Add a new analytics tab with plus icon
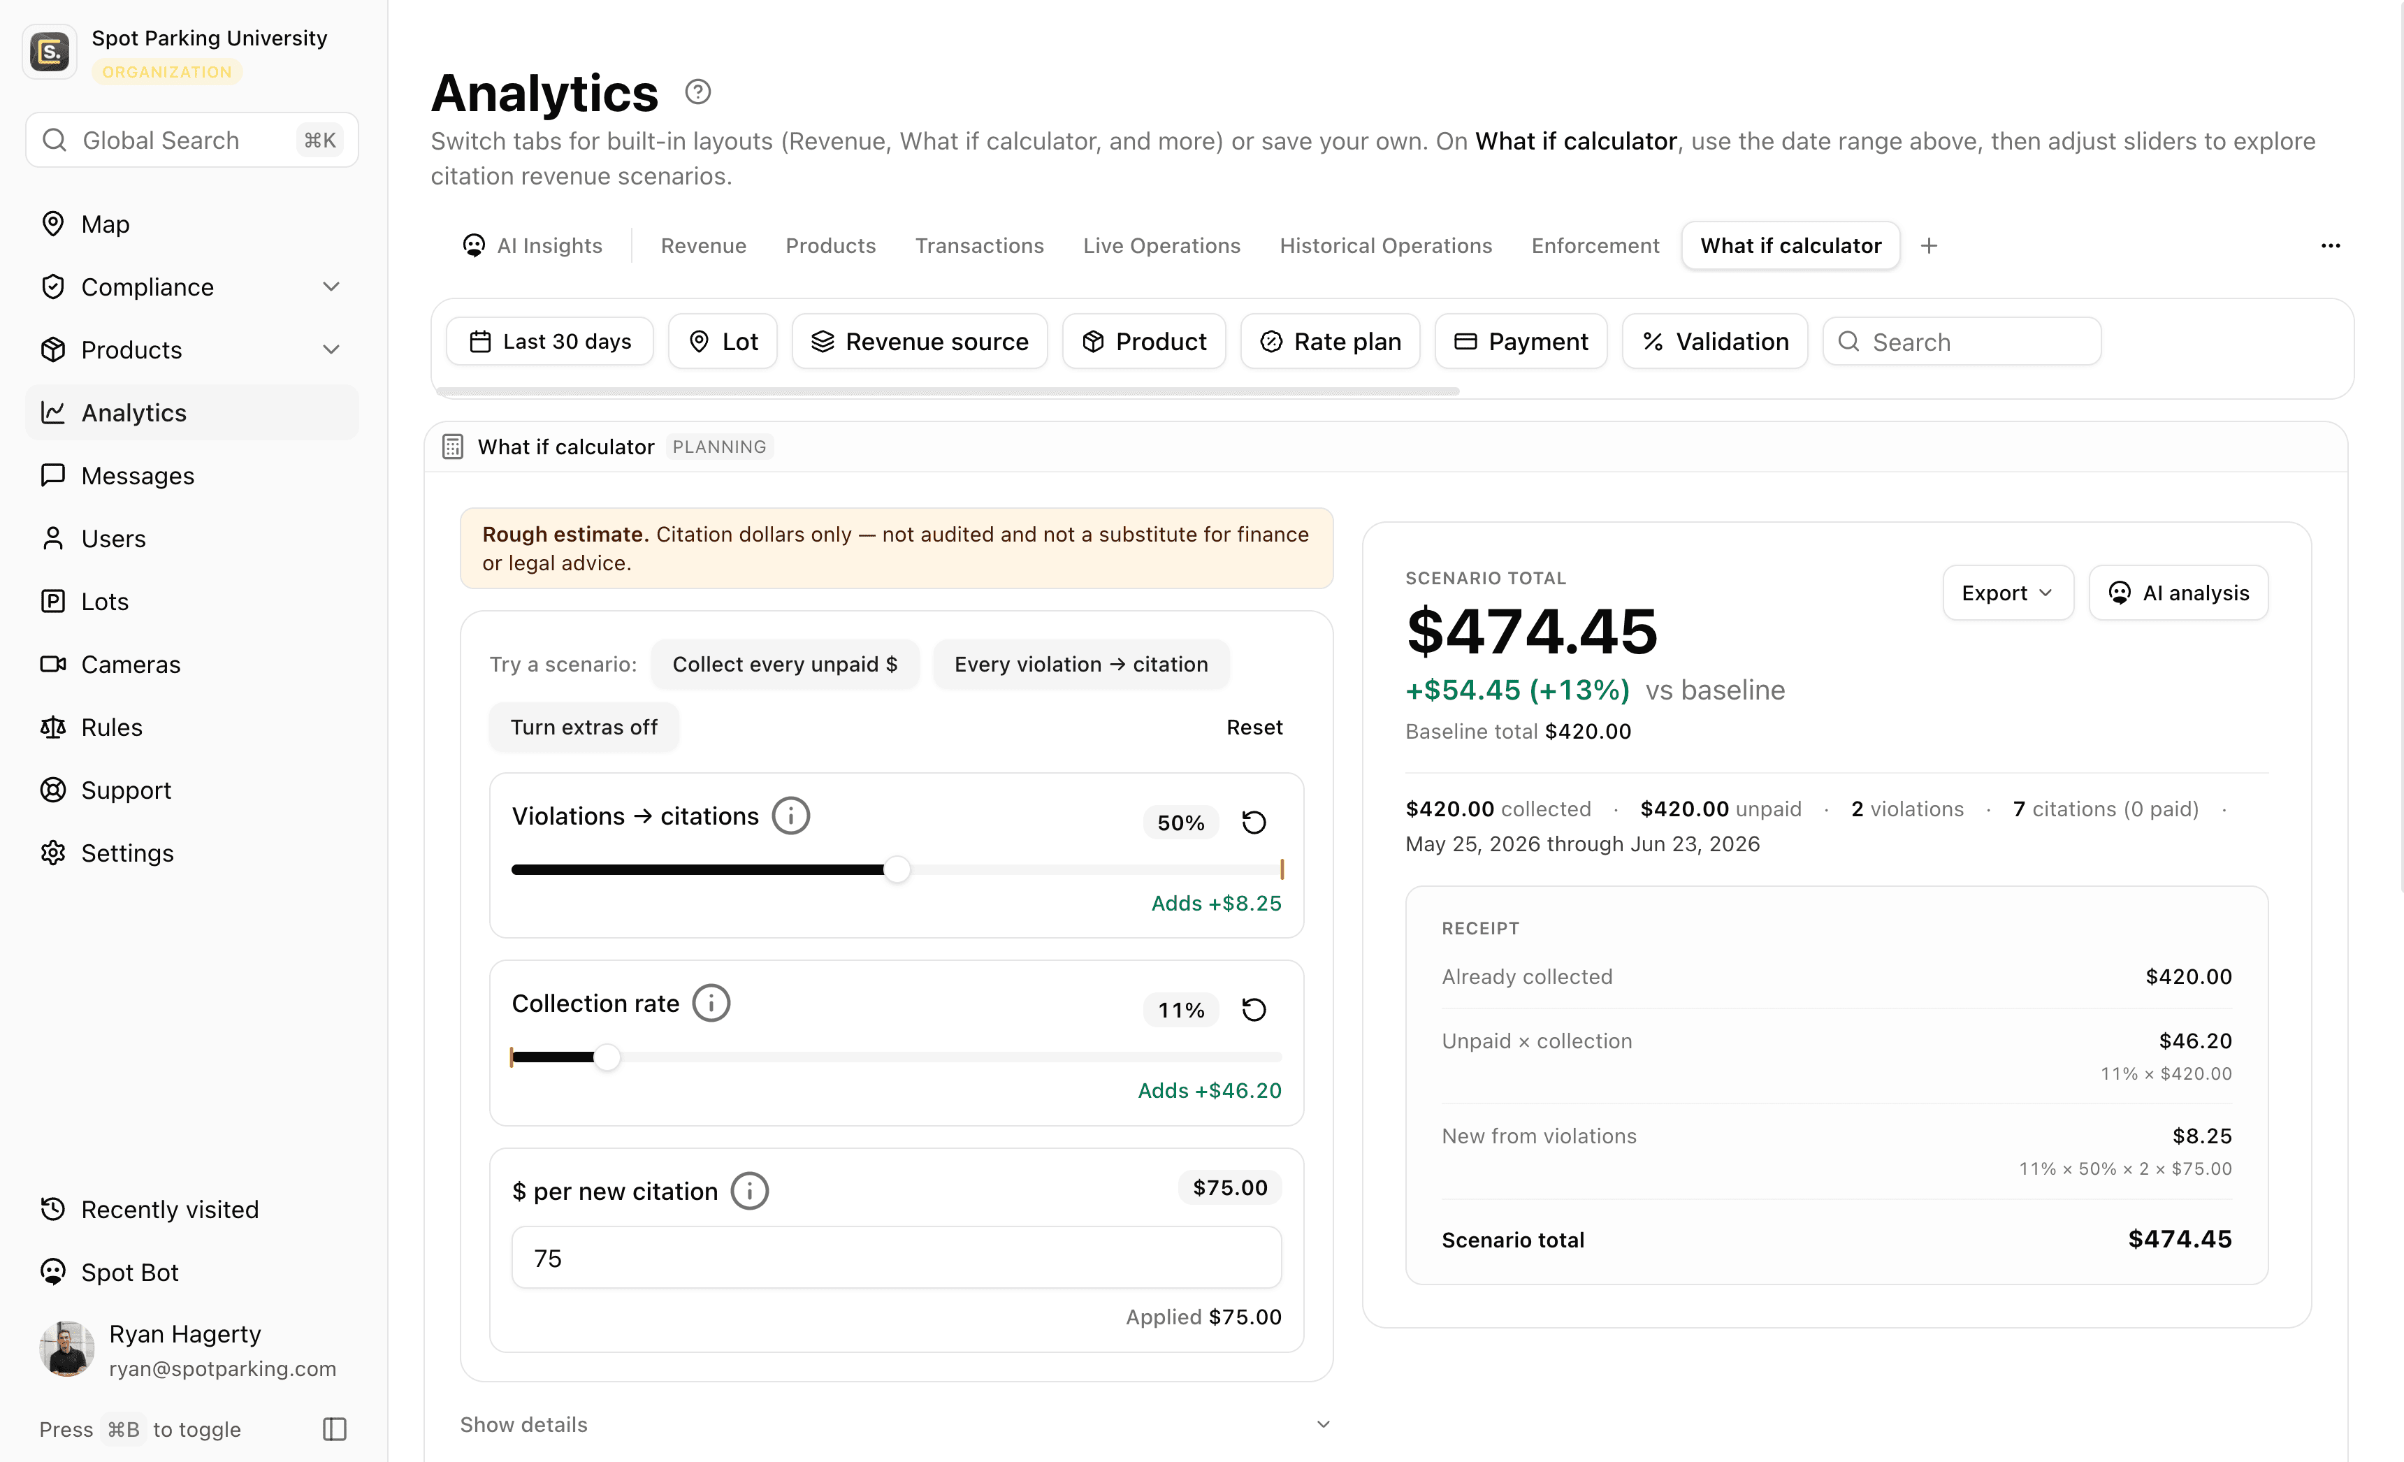Screen dimensions: 2404x1462 1929,246
